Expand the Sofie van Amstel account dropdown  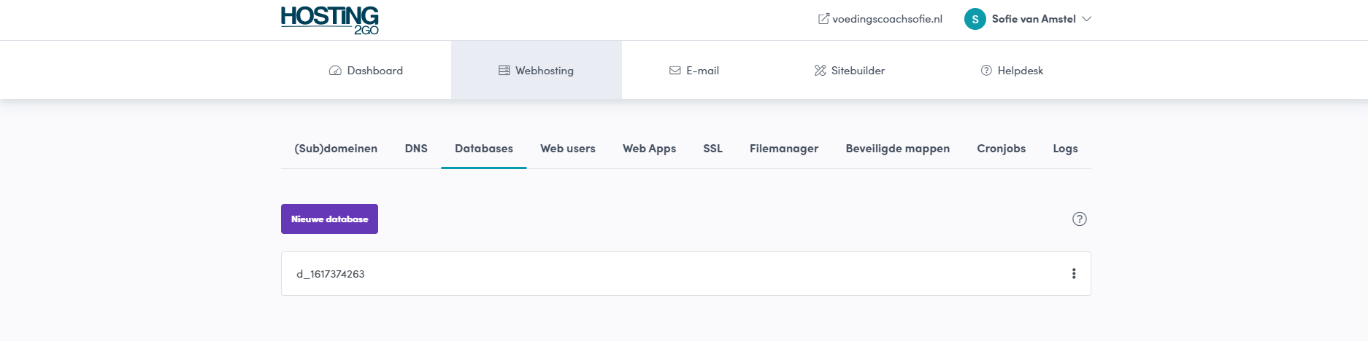(1086, 20)
